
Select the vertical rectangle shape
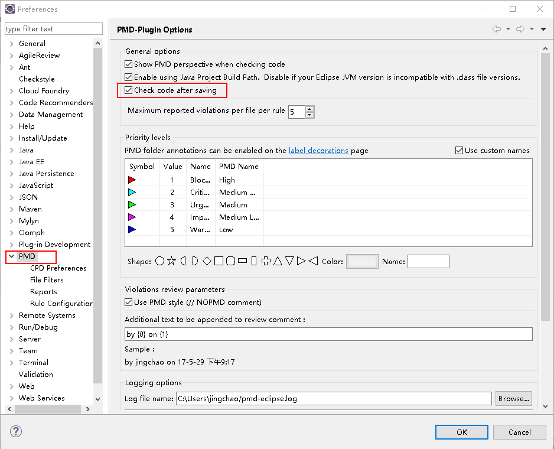coord(254,261)
